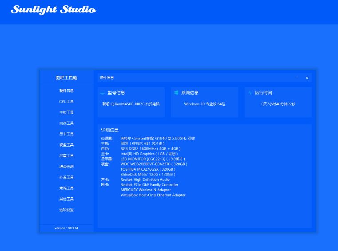Click the TOSHIBA MK3276GSX disk line
338x251 pixels.
click(148, 169)
